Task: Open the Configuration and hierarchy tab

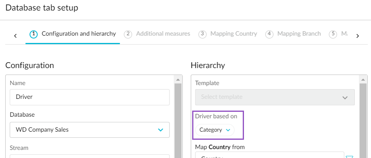Action: tap(73, 34)
